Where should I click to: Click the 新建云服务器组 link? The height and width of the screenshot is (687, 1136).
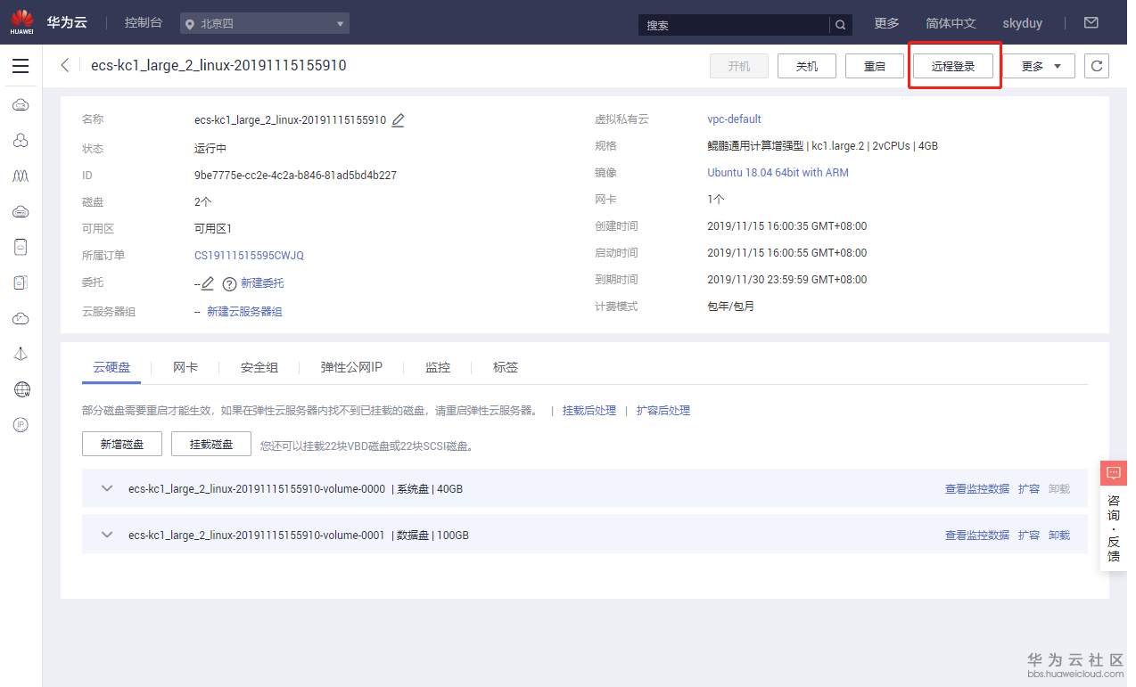click(x=244, y=312)
